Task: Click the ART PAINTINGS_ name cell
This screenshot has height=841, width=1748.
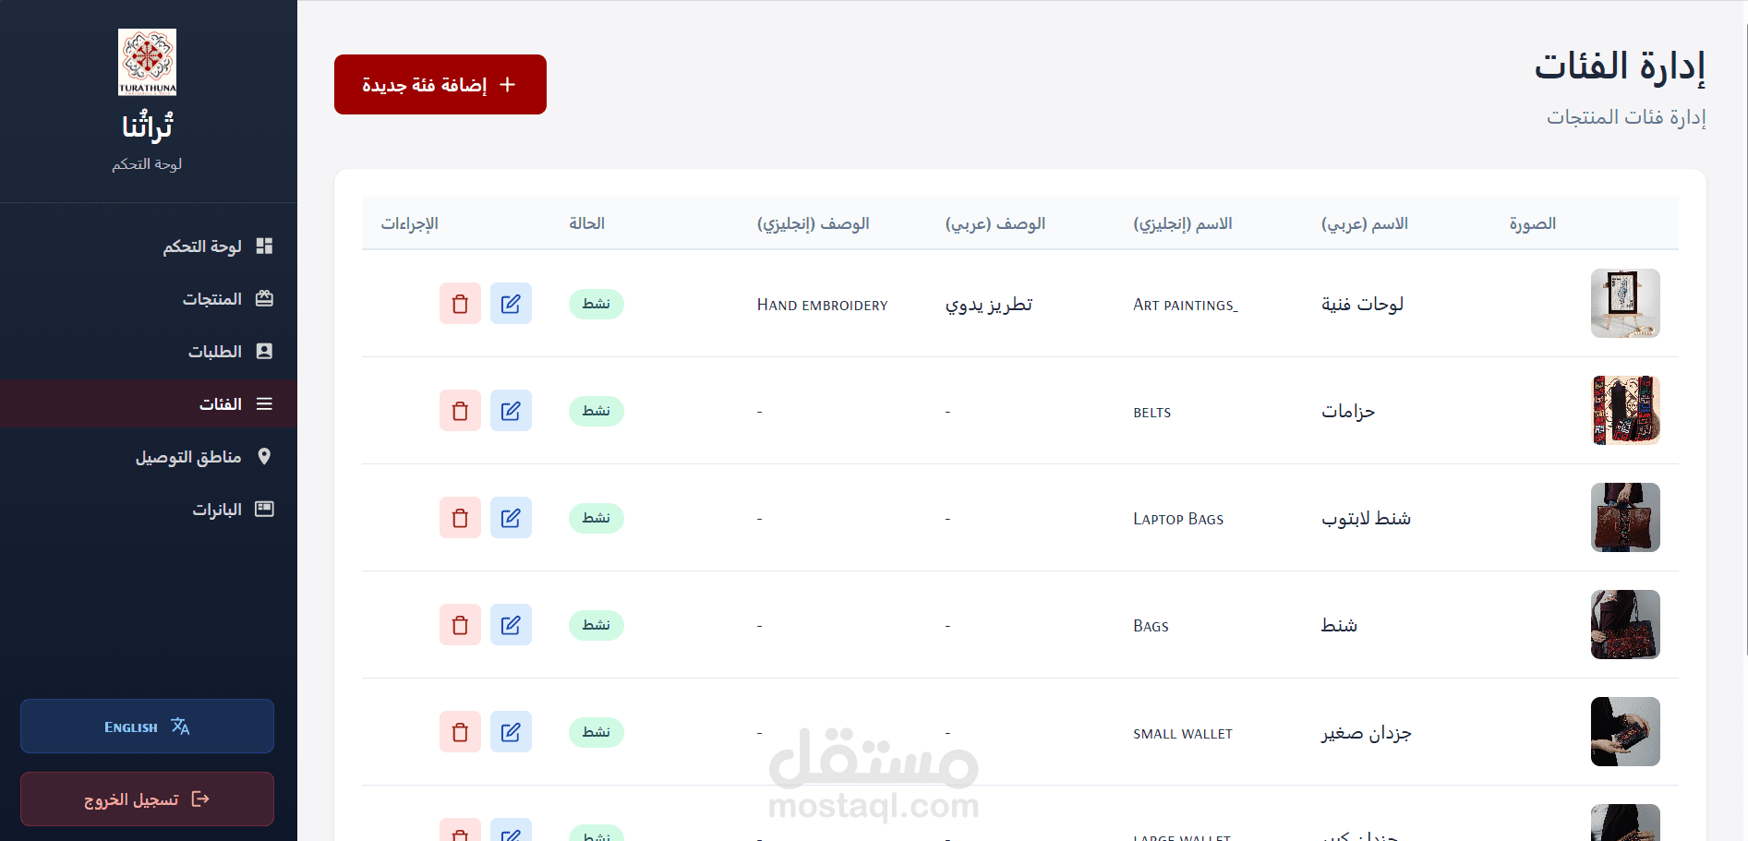Action: coord(1186,305)
